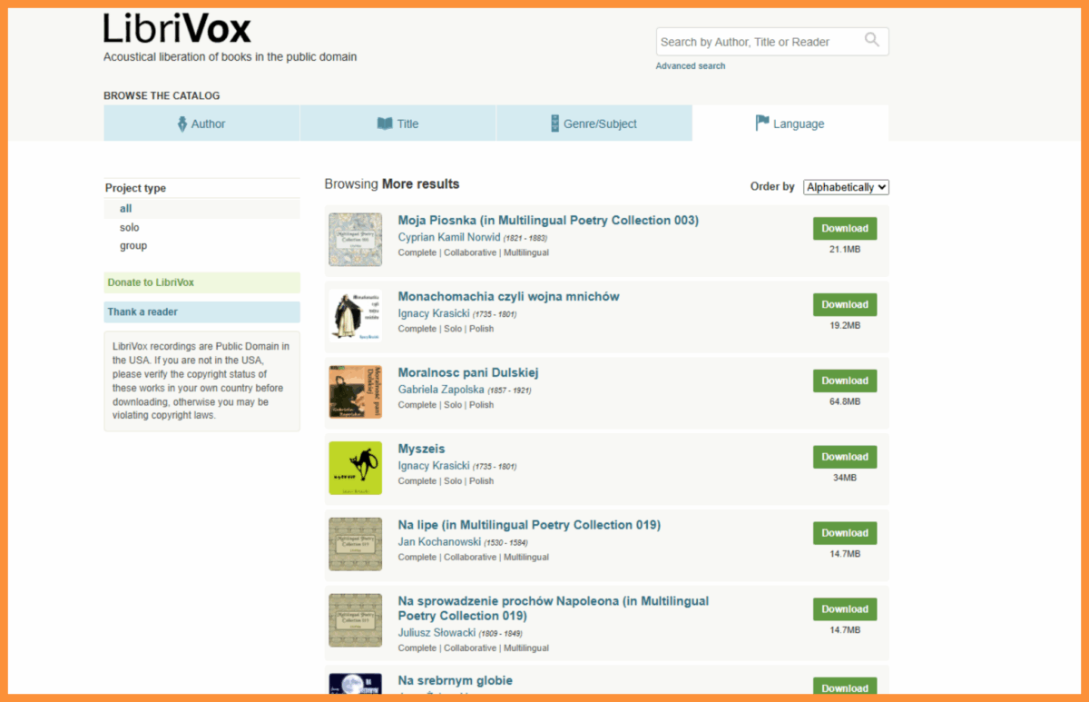Switch to the Title tab
Screen dimensions: 1089x702
click(x=397, y=124)
